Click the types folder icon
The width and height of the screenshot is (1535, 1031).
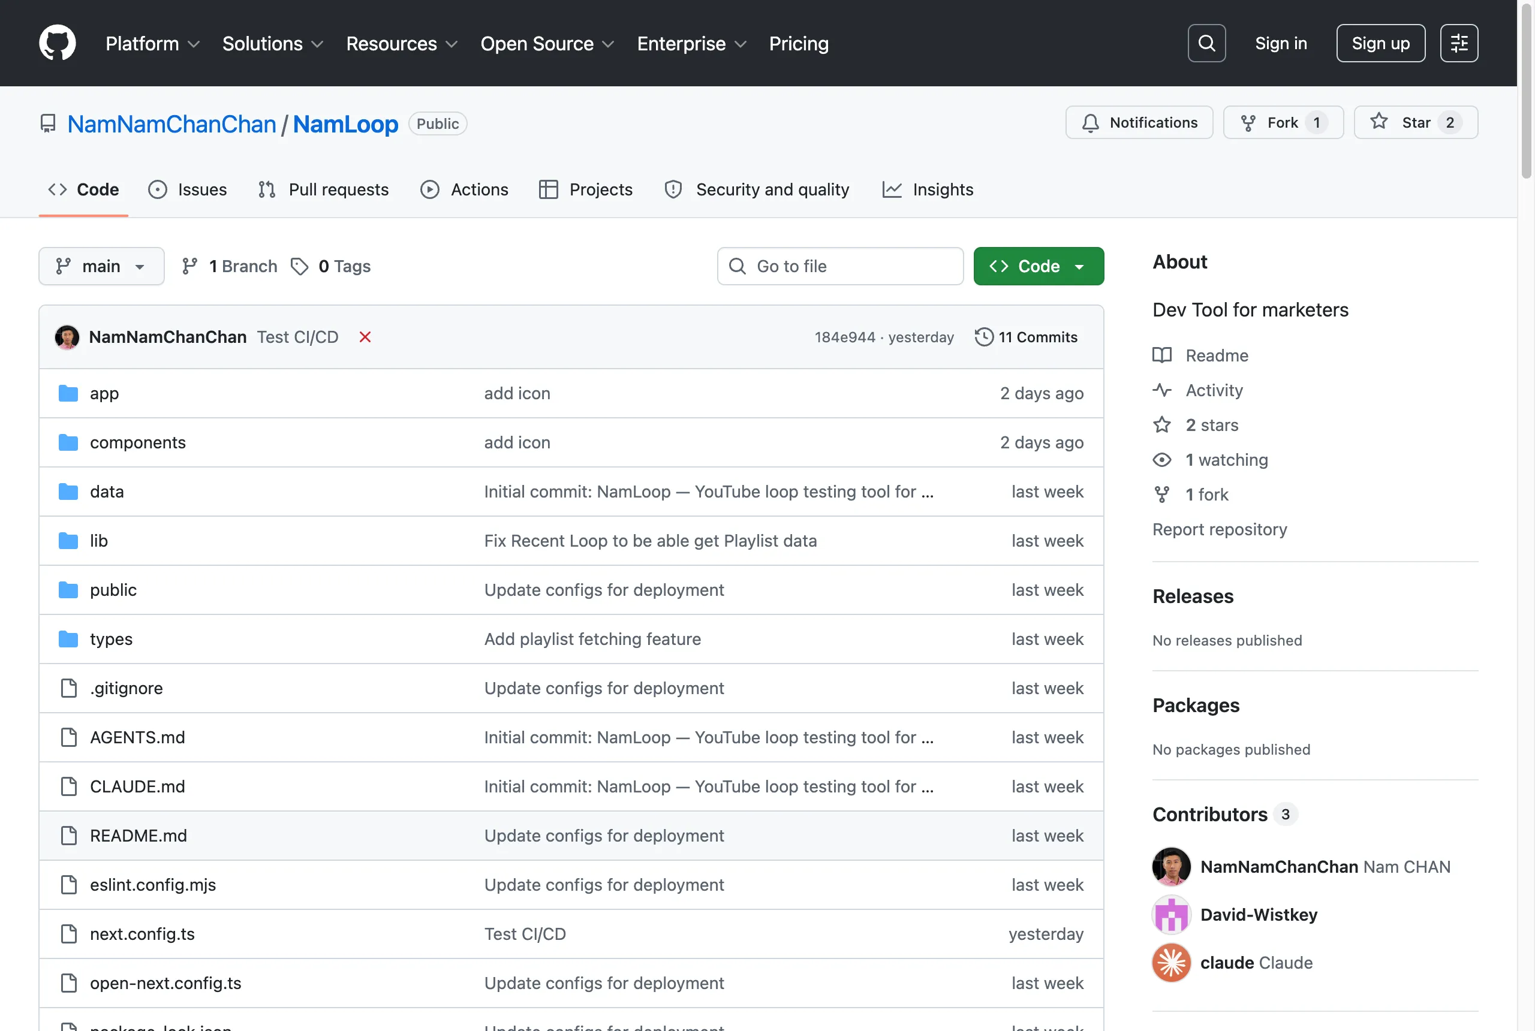68,639
